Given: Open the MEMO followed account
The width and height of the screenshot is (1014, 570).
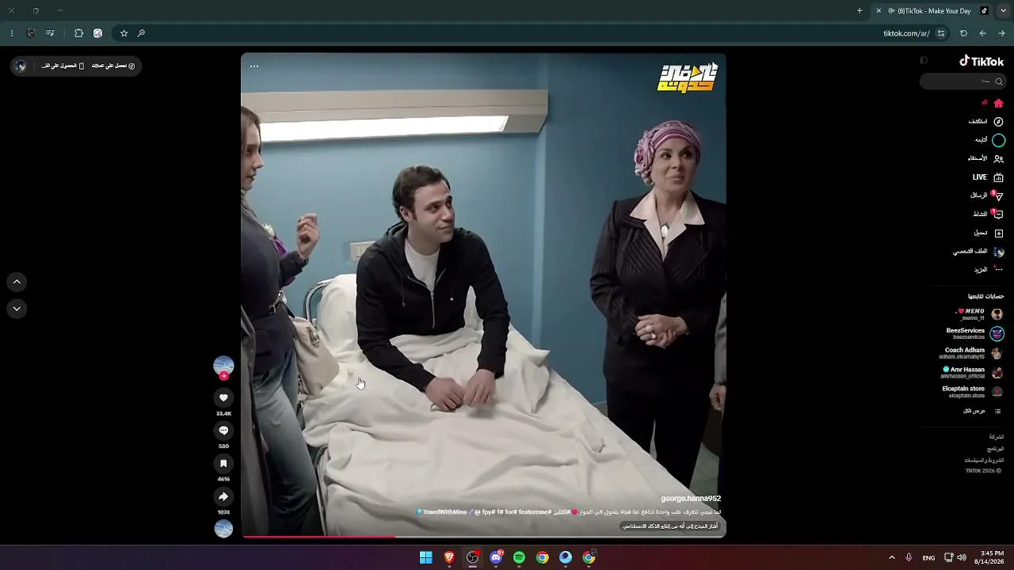Looking at the screenshot, I should 980,314.
